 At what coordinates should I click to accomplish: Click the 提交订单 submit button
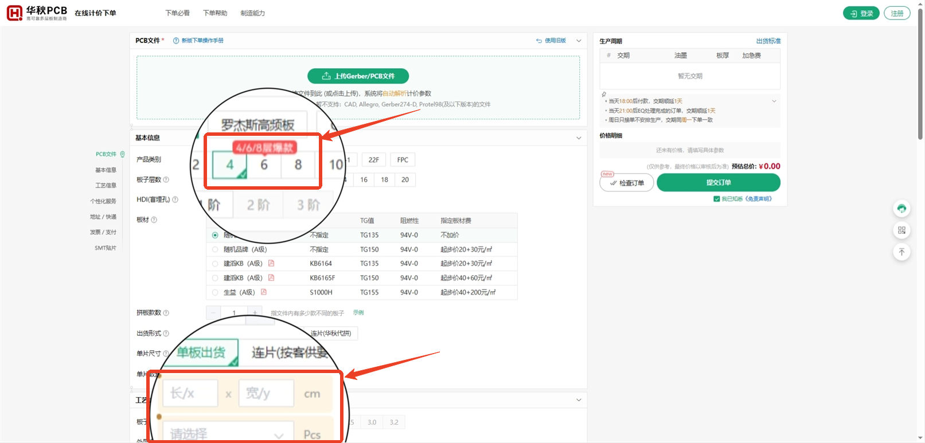(719, 183)
